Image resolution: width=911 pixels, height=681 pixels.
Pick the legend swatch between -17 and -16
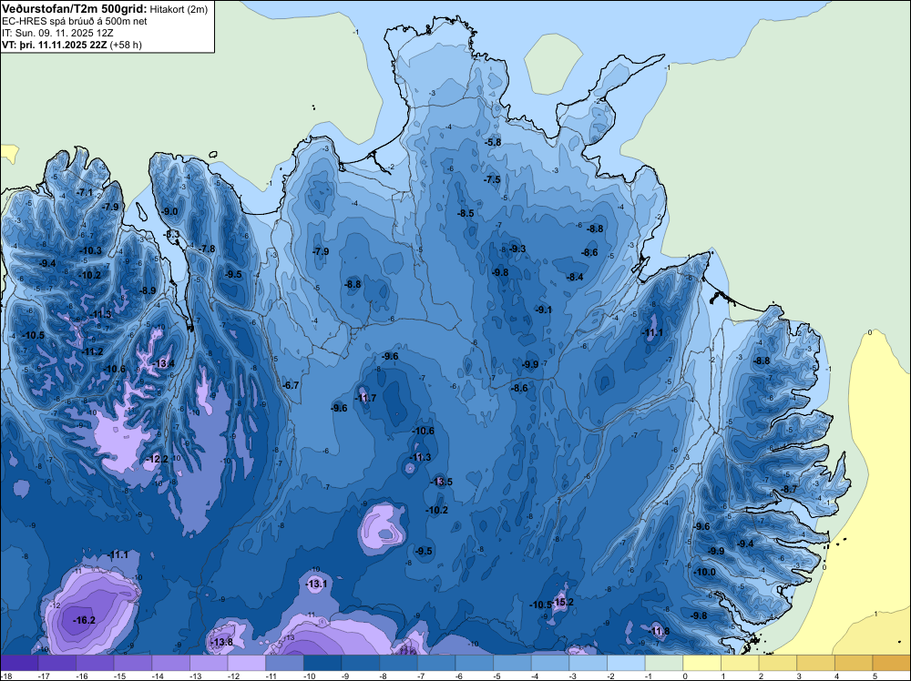click(x=56, y=663)
